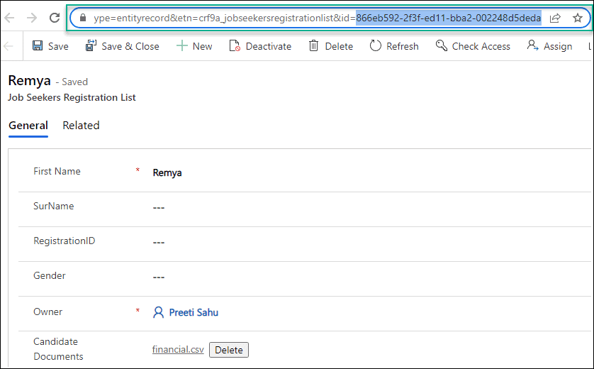Click the Candidate Documents label
The width and height of the screenshot is (594, 369).
click(x=58, y=349)
